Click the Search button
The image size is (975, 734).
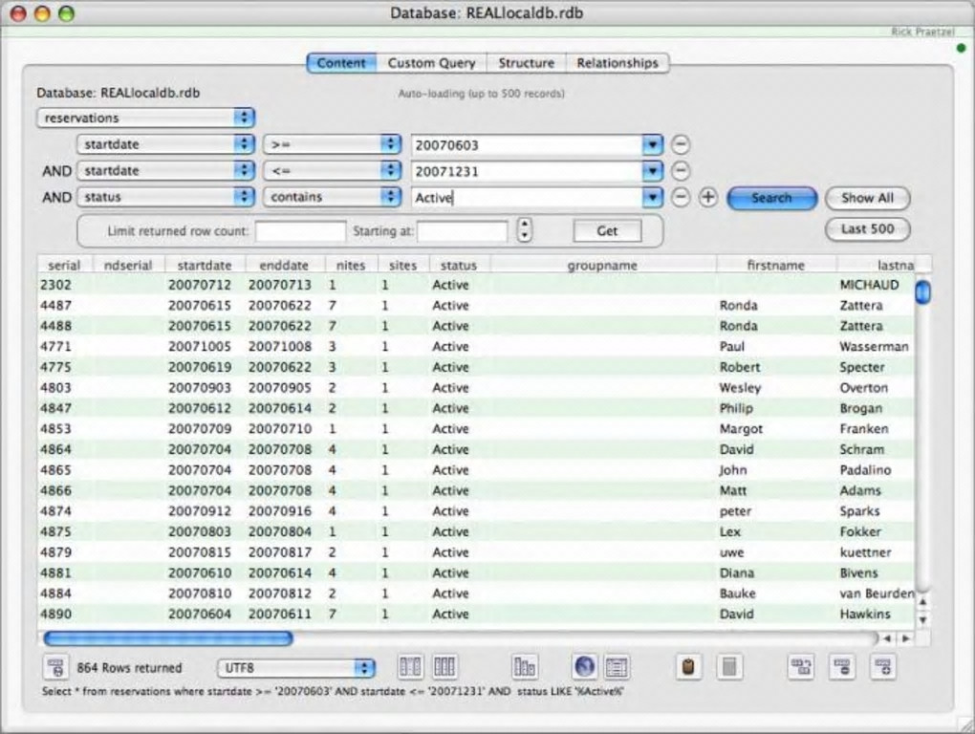[x=771, y=198]
